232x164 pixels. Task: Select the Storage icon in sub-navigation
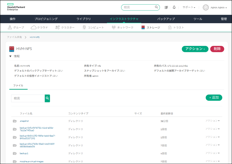[x=143, y=27]
